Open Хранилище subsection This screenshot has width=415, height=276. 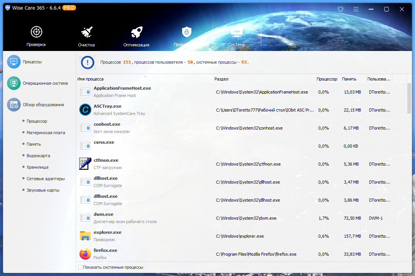point(38,167)
